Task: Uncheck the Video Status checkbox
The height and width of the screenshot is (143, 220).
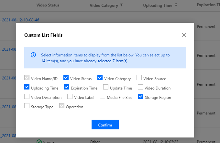Action: [66, 78]
